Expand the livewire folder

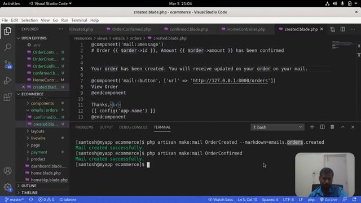click(x=38, y=138)
